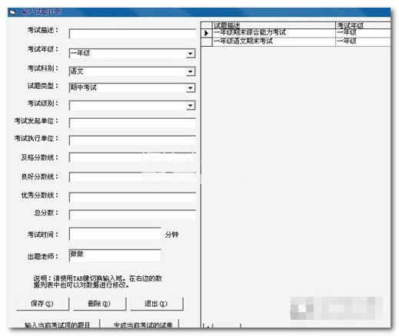Viewport: 399px width, 336px height.
Task: Click 输入当前考试项的题目 button
Action: tap(58, 324)
